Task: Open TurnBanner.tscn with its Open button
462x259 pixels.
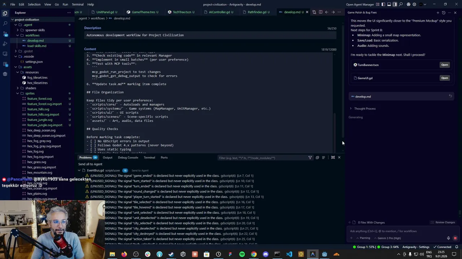Action: (x=444, y=65)
